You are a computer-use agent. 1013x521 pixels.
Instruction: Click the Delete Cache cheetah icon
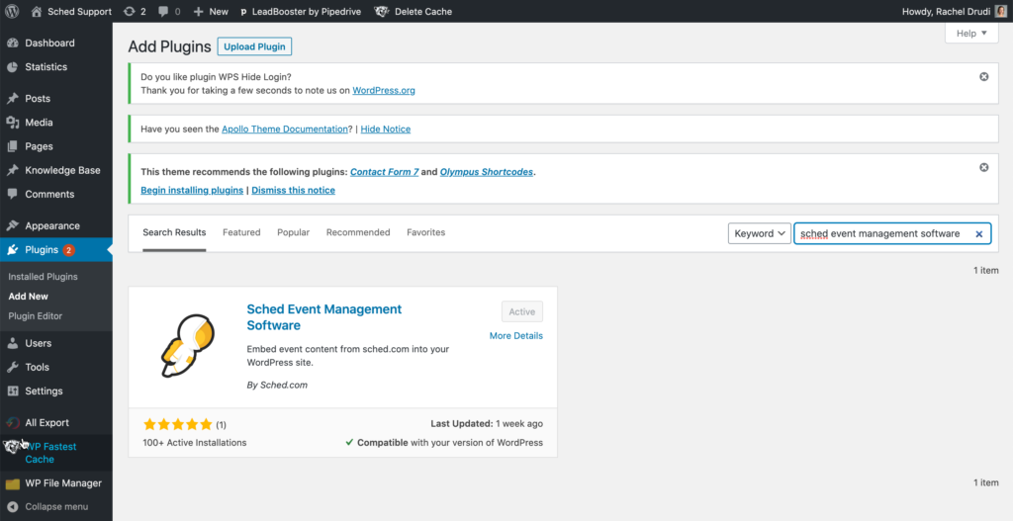pyautogui.click(x=382, y=11)
